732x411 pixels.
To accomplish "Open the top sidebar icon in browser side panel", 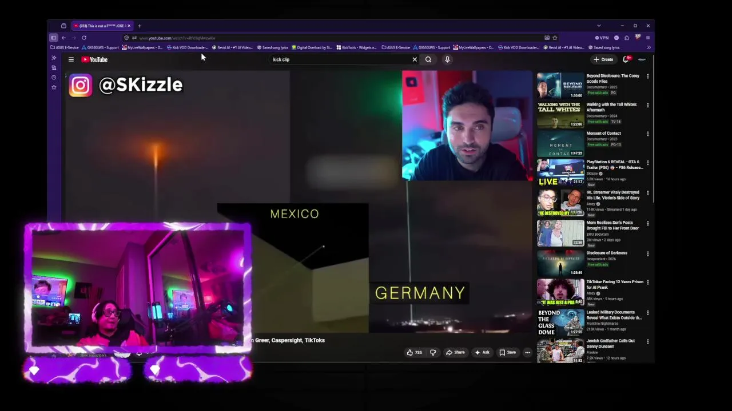I will click(x=54, y=58).
